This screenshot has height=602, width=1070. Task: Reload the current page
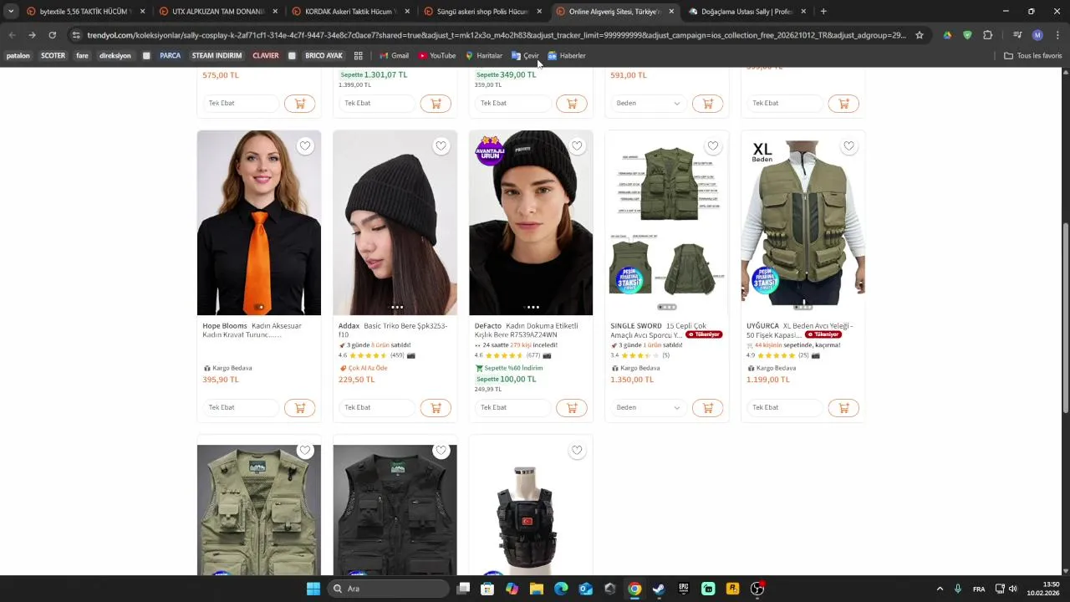click(52, 35)
